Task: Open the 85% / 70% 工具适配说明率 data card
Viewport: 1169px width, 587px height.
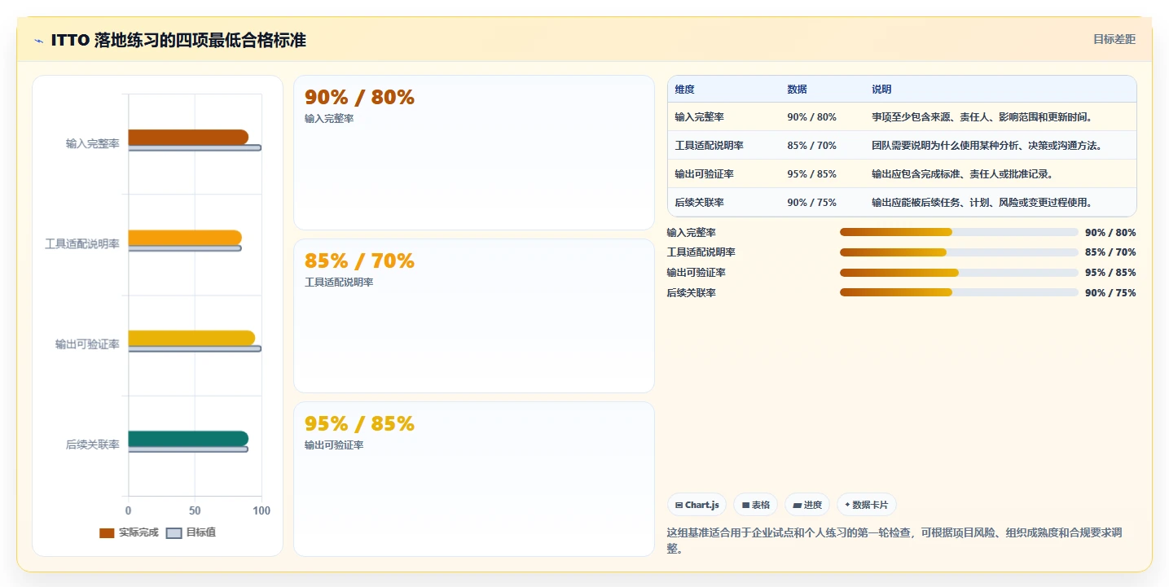Action: [x=473, y=316]
